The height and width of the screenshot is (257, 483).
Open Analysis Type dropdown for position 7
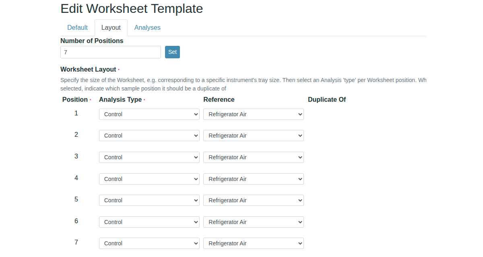point(149,243)
